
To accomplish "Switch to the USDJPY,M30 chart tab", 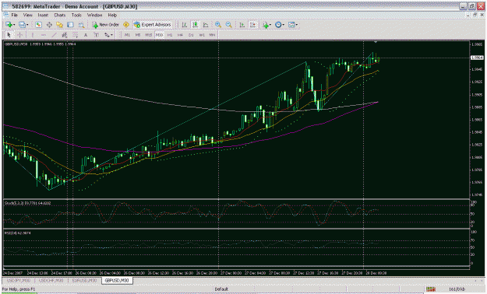I will pyautogui.click(x=19, y=280).
